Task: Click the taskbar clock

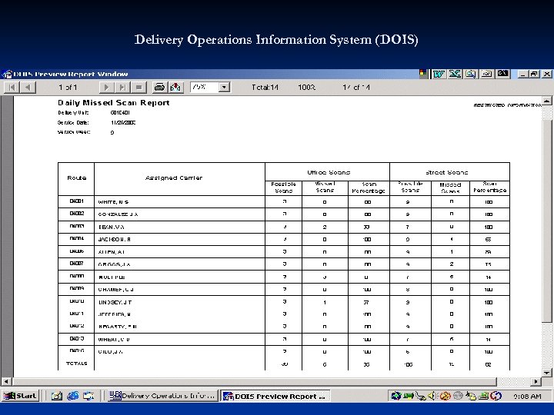Action: 527,397
